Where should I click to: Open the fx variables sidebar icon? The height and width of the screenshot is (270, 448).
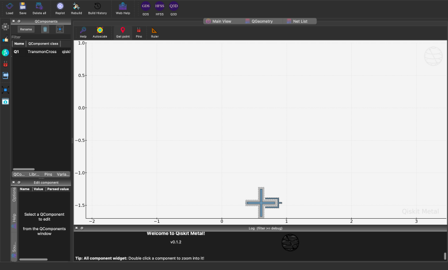5,52
